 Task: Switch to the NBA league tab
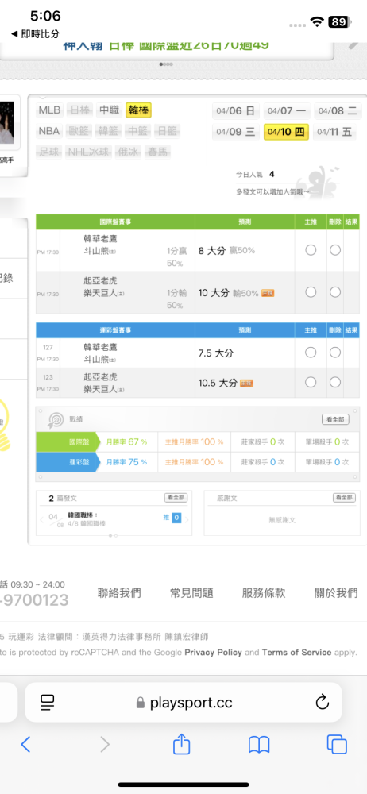(50, 131)
